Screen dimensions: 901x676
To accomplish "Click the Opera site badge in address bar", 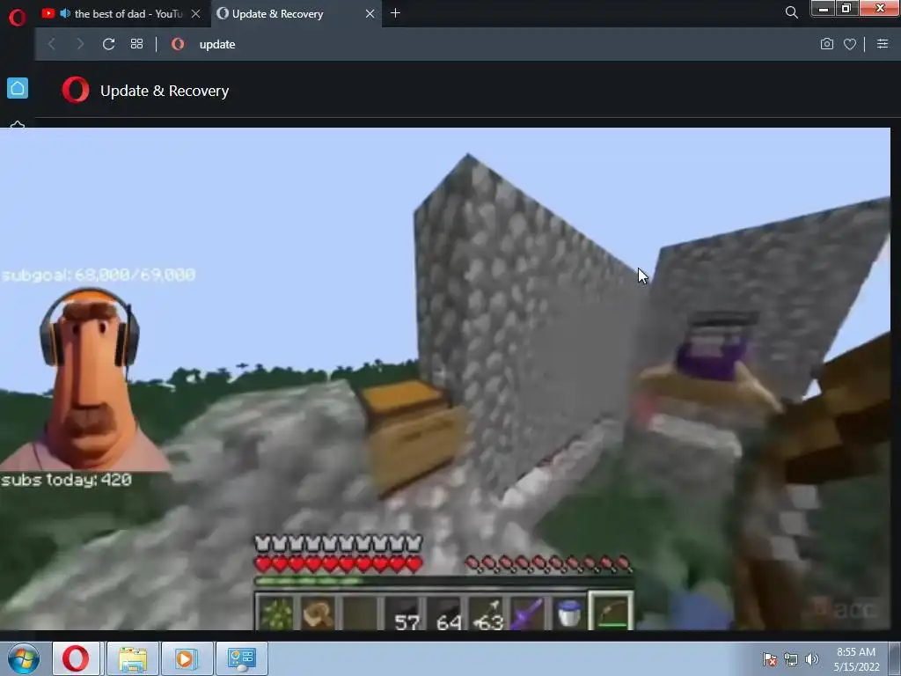I will point(178,44).
